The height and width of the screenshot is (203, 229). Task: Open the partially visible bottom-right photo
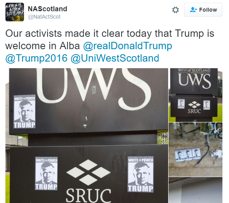(x=195, y=190)
